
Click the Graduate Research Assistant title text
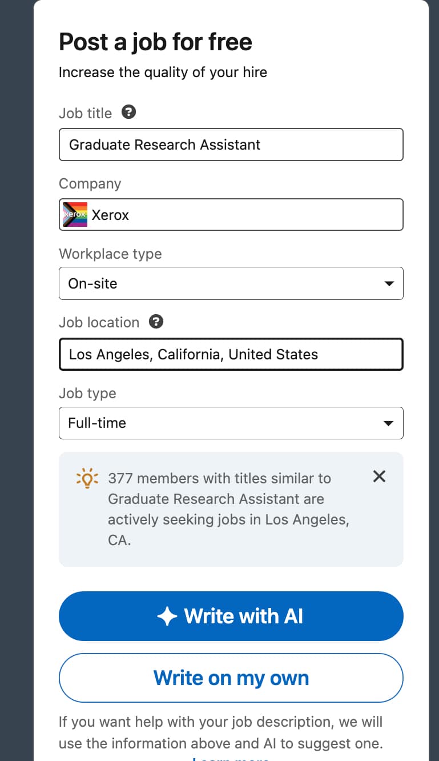coord(164,145)
